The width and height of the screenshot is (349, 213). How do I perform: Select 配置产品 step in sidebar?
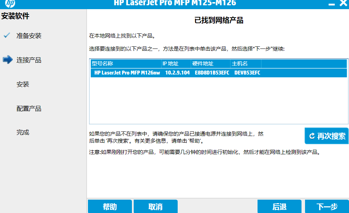[29, 109]
